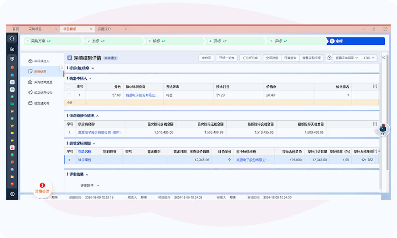Expand the 标段(包)信息 section
The width and height of the screenshot is (397, 238).
[x=93, y=68]
